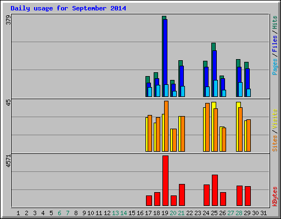Click day 25 on the x-axis
Screen dimensions: 281x219
[x=214, y=213]
